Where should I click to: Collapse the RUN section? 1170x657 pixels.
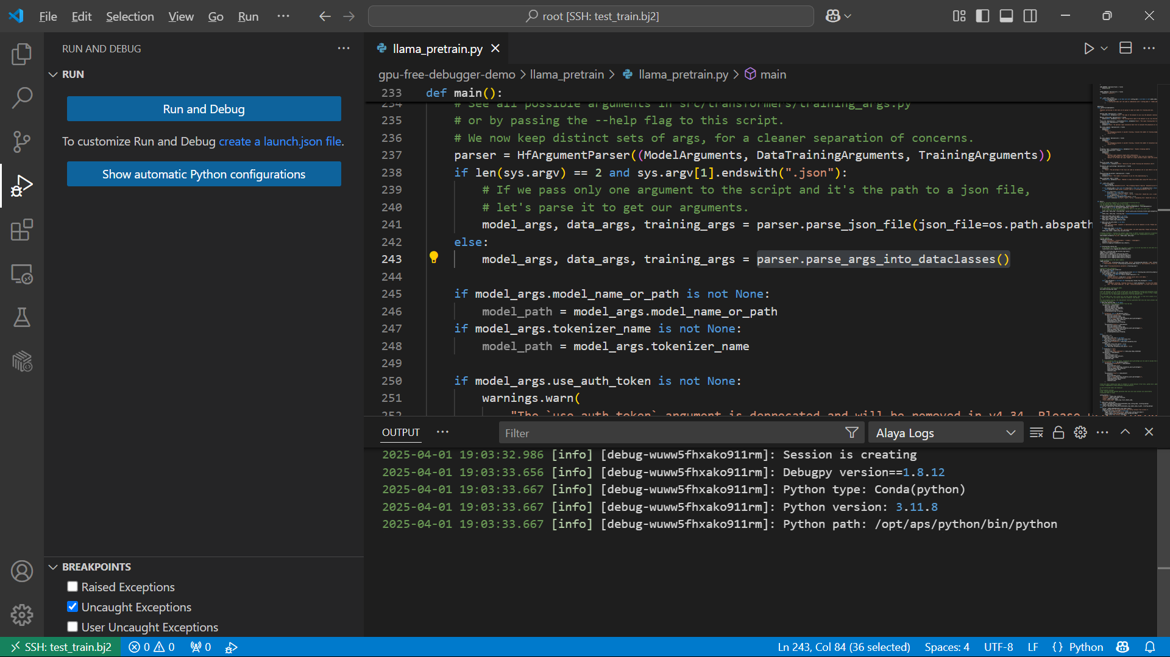pos(53,74)
